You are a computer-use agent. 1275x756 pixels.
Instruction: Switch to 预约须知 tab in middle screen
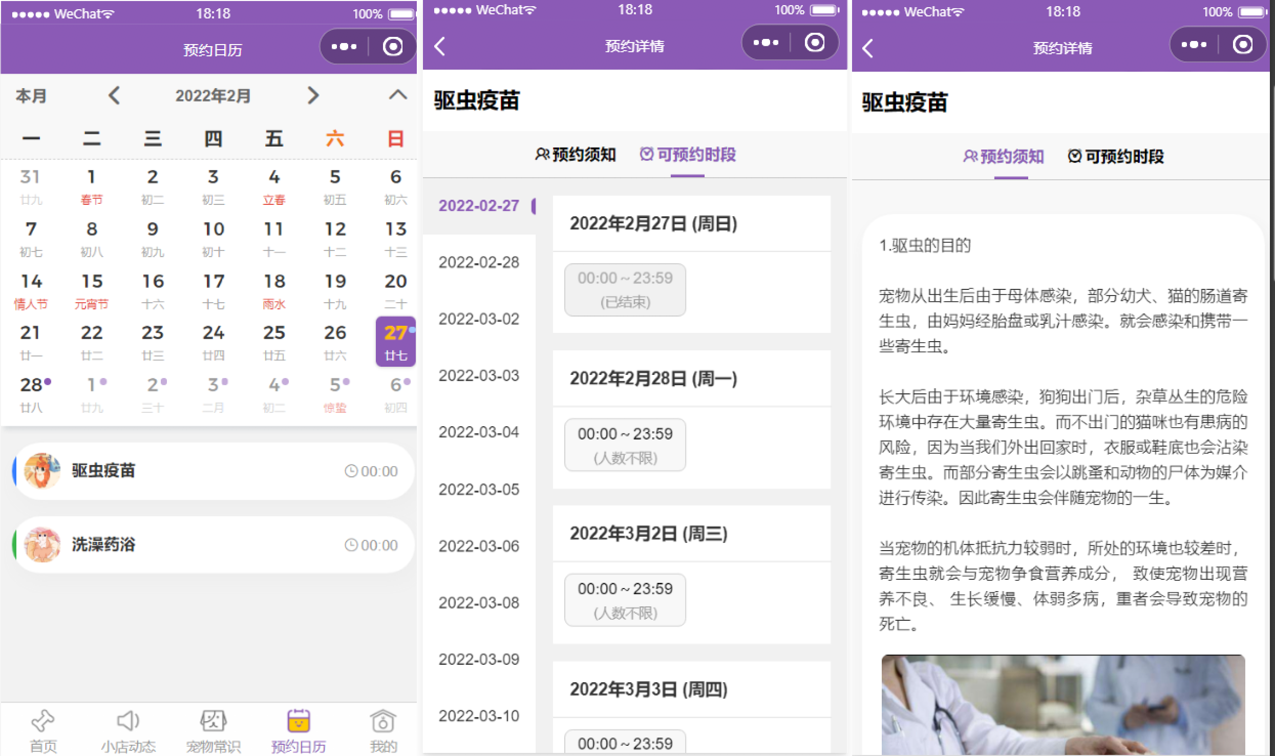576,155
